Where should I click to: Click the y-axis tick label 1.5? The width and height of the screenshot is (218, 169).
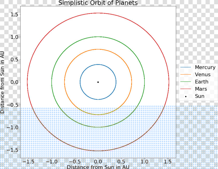(14, 14)
